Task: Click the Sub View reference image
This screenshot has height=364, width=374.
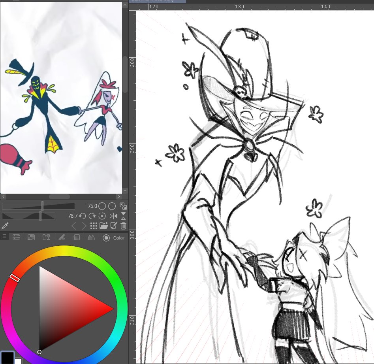Action: coord(61,98)
